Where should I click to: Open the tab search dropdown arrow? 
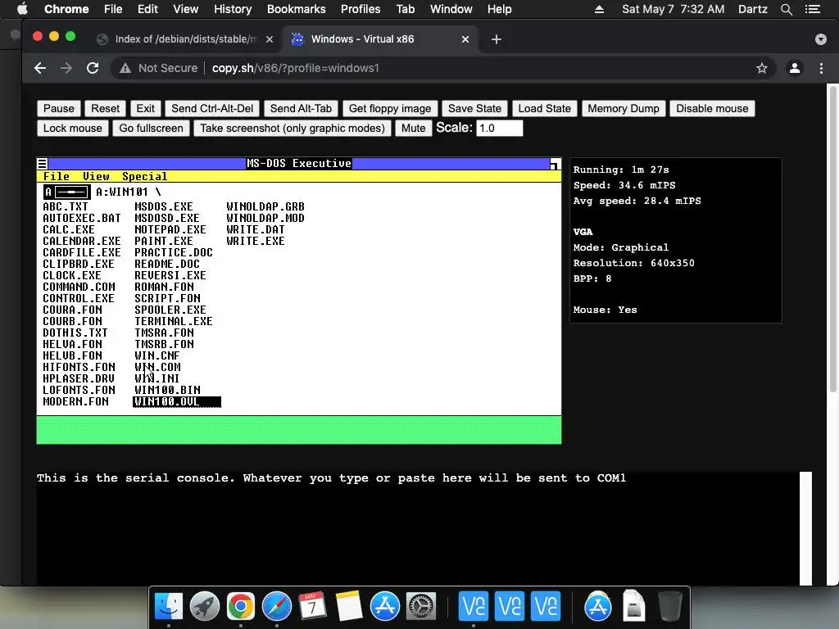click(820, 39)
